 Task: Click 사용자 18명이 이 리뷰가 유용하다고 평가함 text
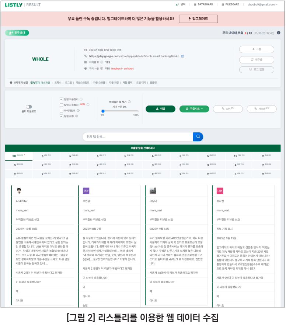point(174,273)
